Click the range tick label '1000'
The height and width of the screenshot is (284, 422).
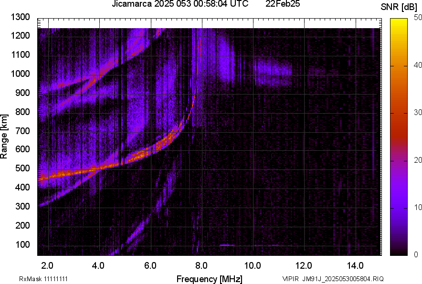click(x=20, y=74)
